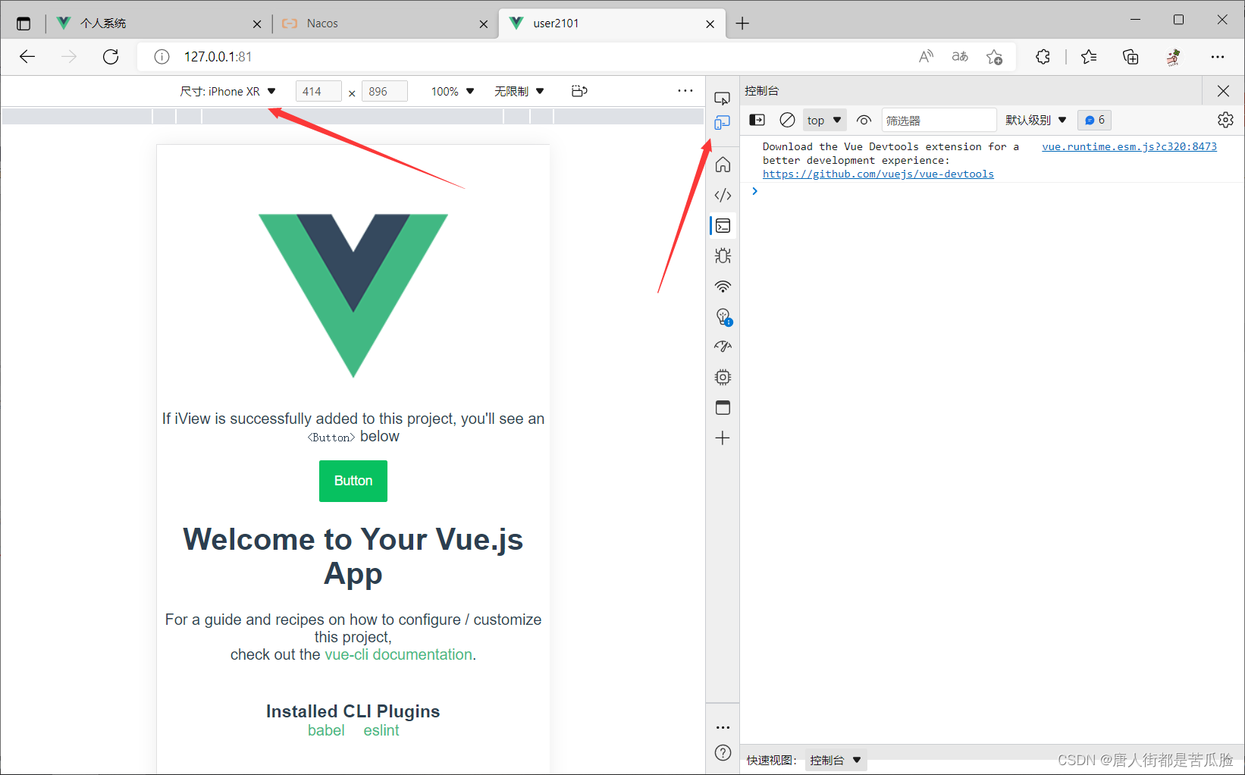Viewport: 1245px width, 775px height.
Task: Click the 6 issues badge
Action: click(1094, 120)
